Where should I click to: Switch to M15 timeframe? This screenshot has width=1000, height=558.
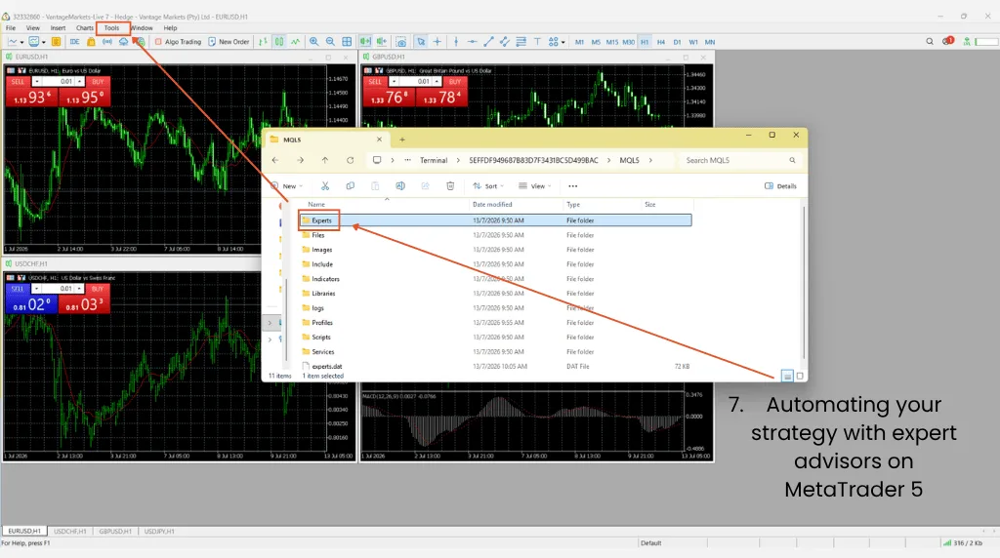point(612,42)
